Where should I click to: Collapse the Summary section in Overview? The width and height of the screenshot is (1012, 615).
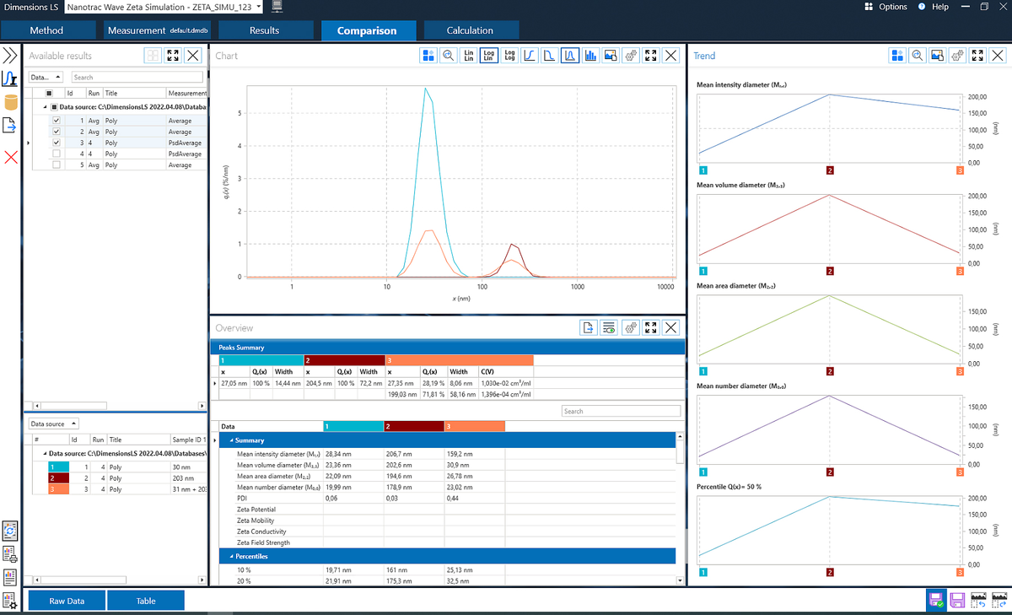(x=232, y=440)
